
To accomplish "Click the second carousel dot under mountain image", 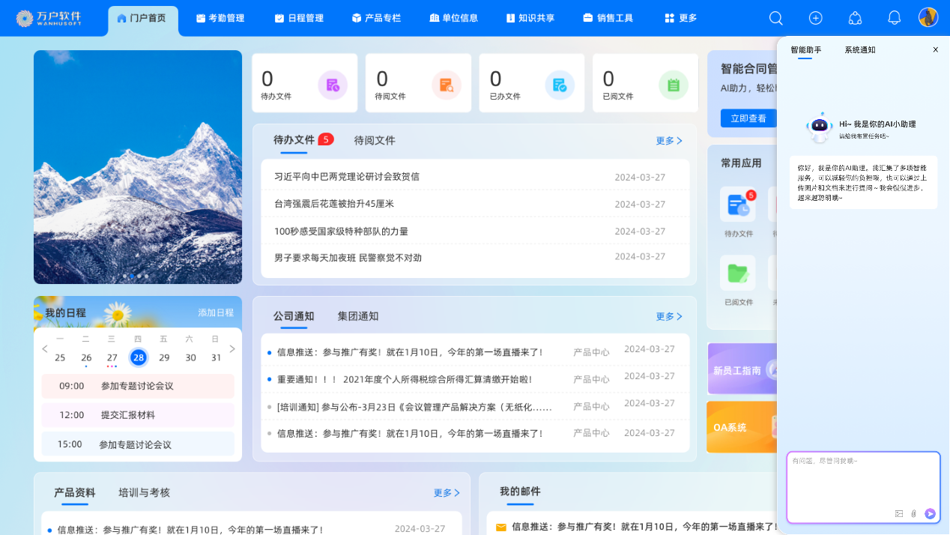I will (x=132, y=276).
